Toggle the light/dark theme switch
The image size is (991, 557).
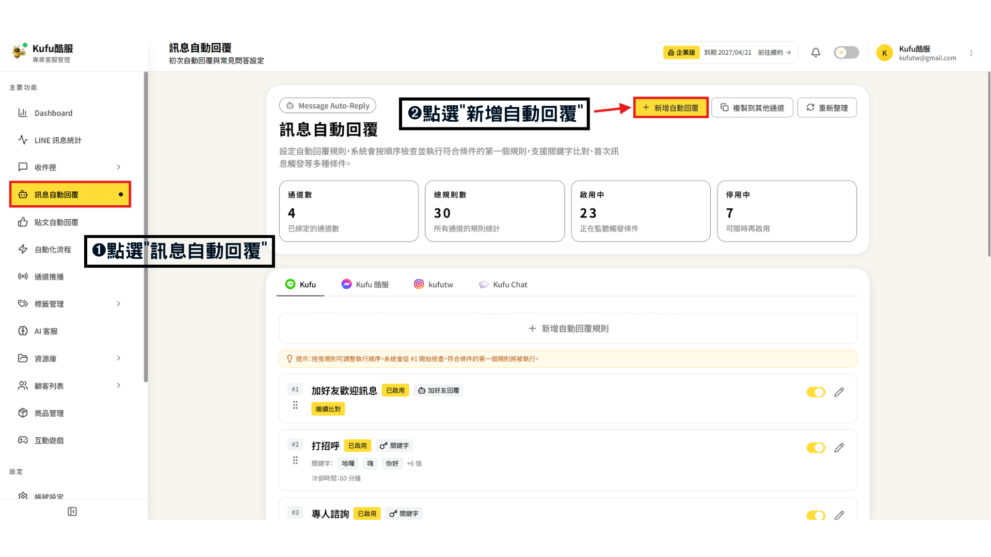[846, 53]
